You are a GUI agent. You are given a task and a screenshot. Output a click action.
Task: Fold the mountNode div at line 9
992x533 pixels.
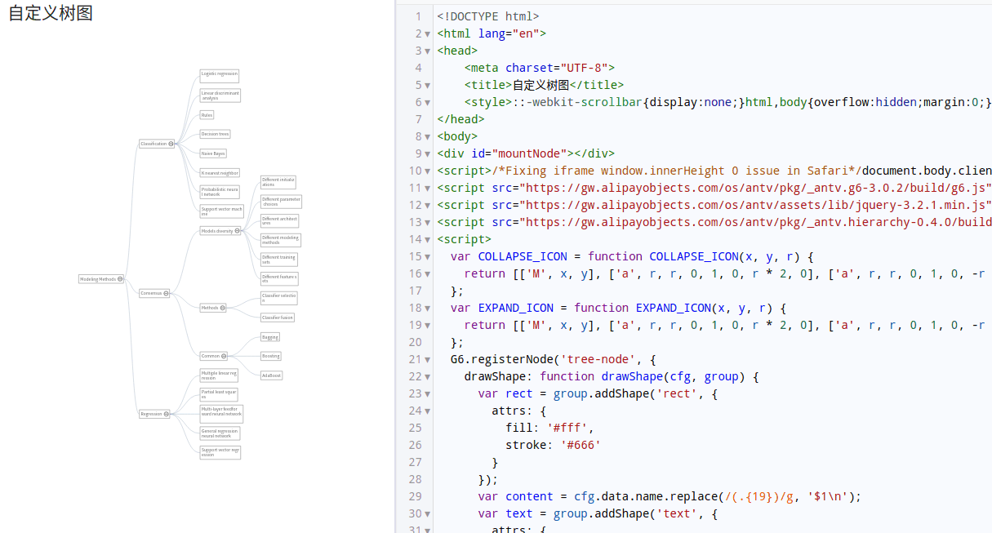click(x=427, y=154)
